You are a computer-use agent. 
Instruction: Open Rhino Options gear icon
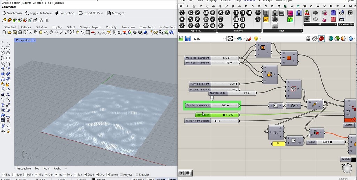pos(156,32)
